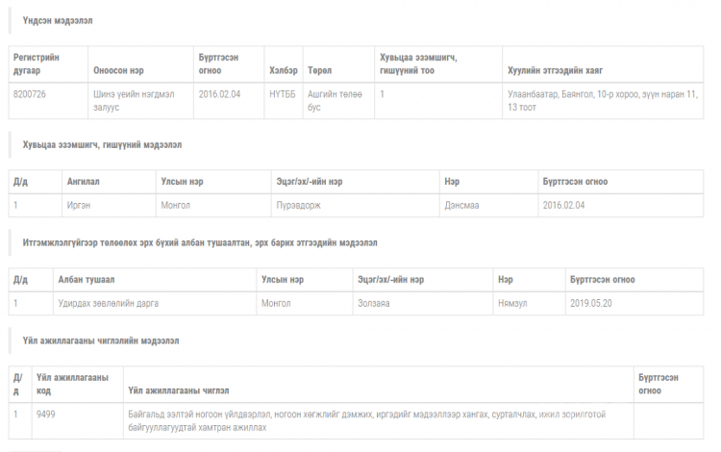Select 'Удирдах зөвлөлийн дарга' position cell
721x452 pixels.
[x=155, y=303]
